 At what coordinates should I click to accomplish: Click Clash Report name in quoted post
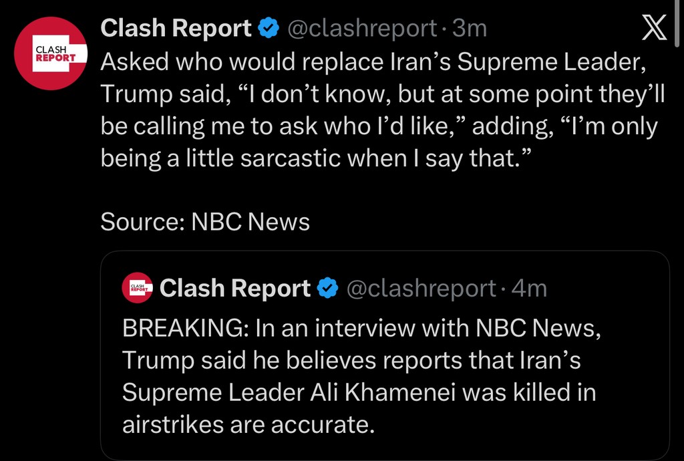(x=235, y=289)
